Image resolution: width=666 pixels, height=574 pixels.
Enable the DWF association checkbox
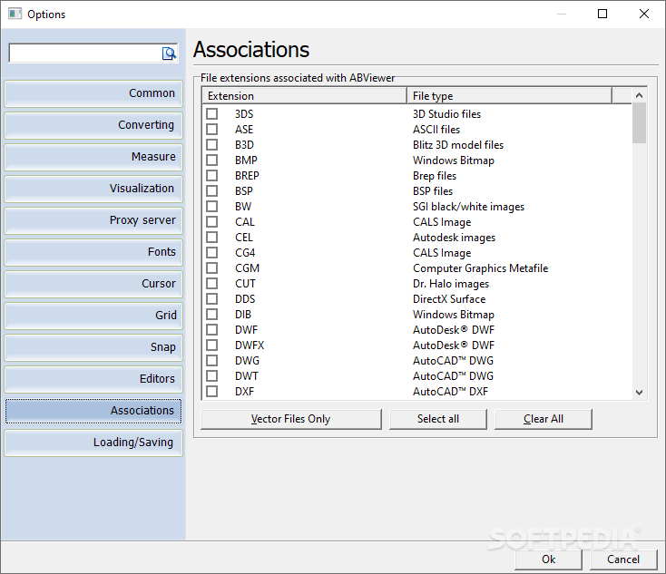[x=212, y=330]
